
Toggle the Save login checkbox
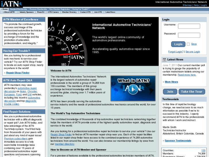[188, 44]
